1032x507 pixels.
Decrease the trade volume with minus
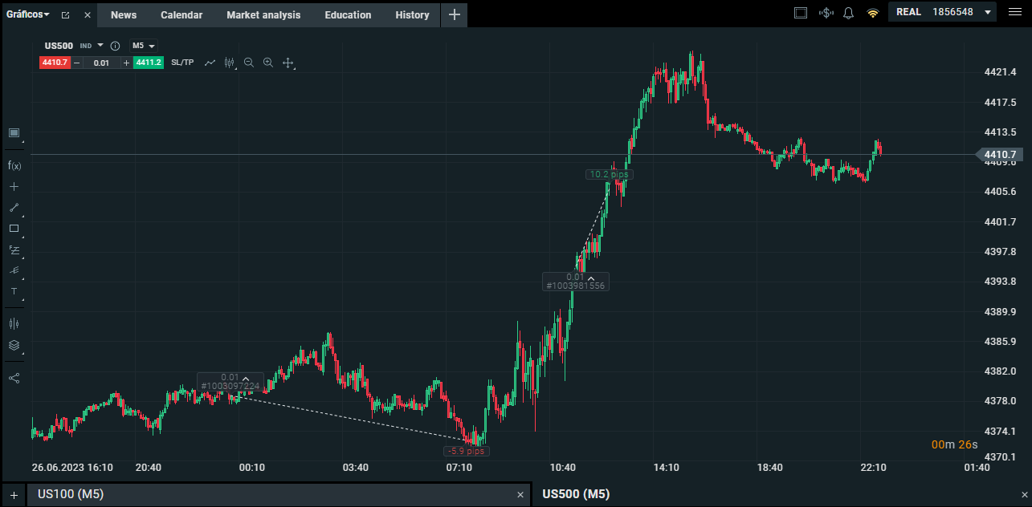click(x=77, y=63)
